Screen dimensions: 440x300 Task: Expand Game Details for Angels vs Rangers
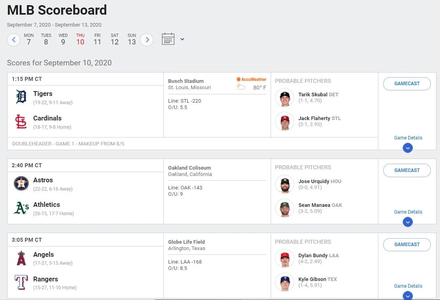click(408, 295)
